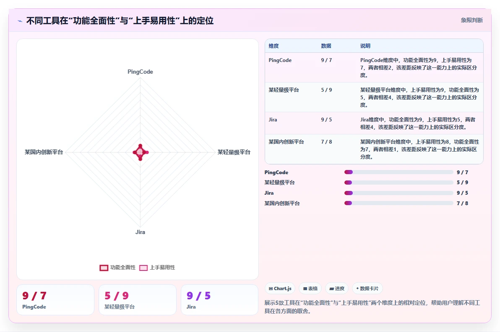Select the 表格 tag
The width and height of the screenshot is (500, 332).
[310, 288]
